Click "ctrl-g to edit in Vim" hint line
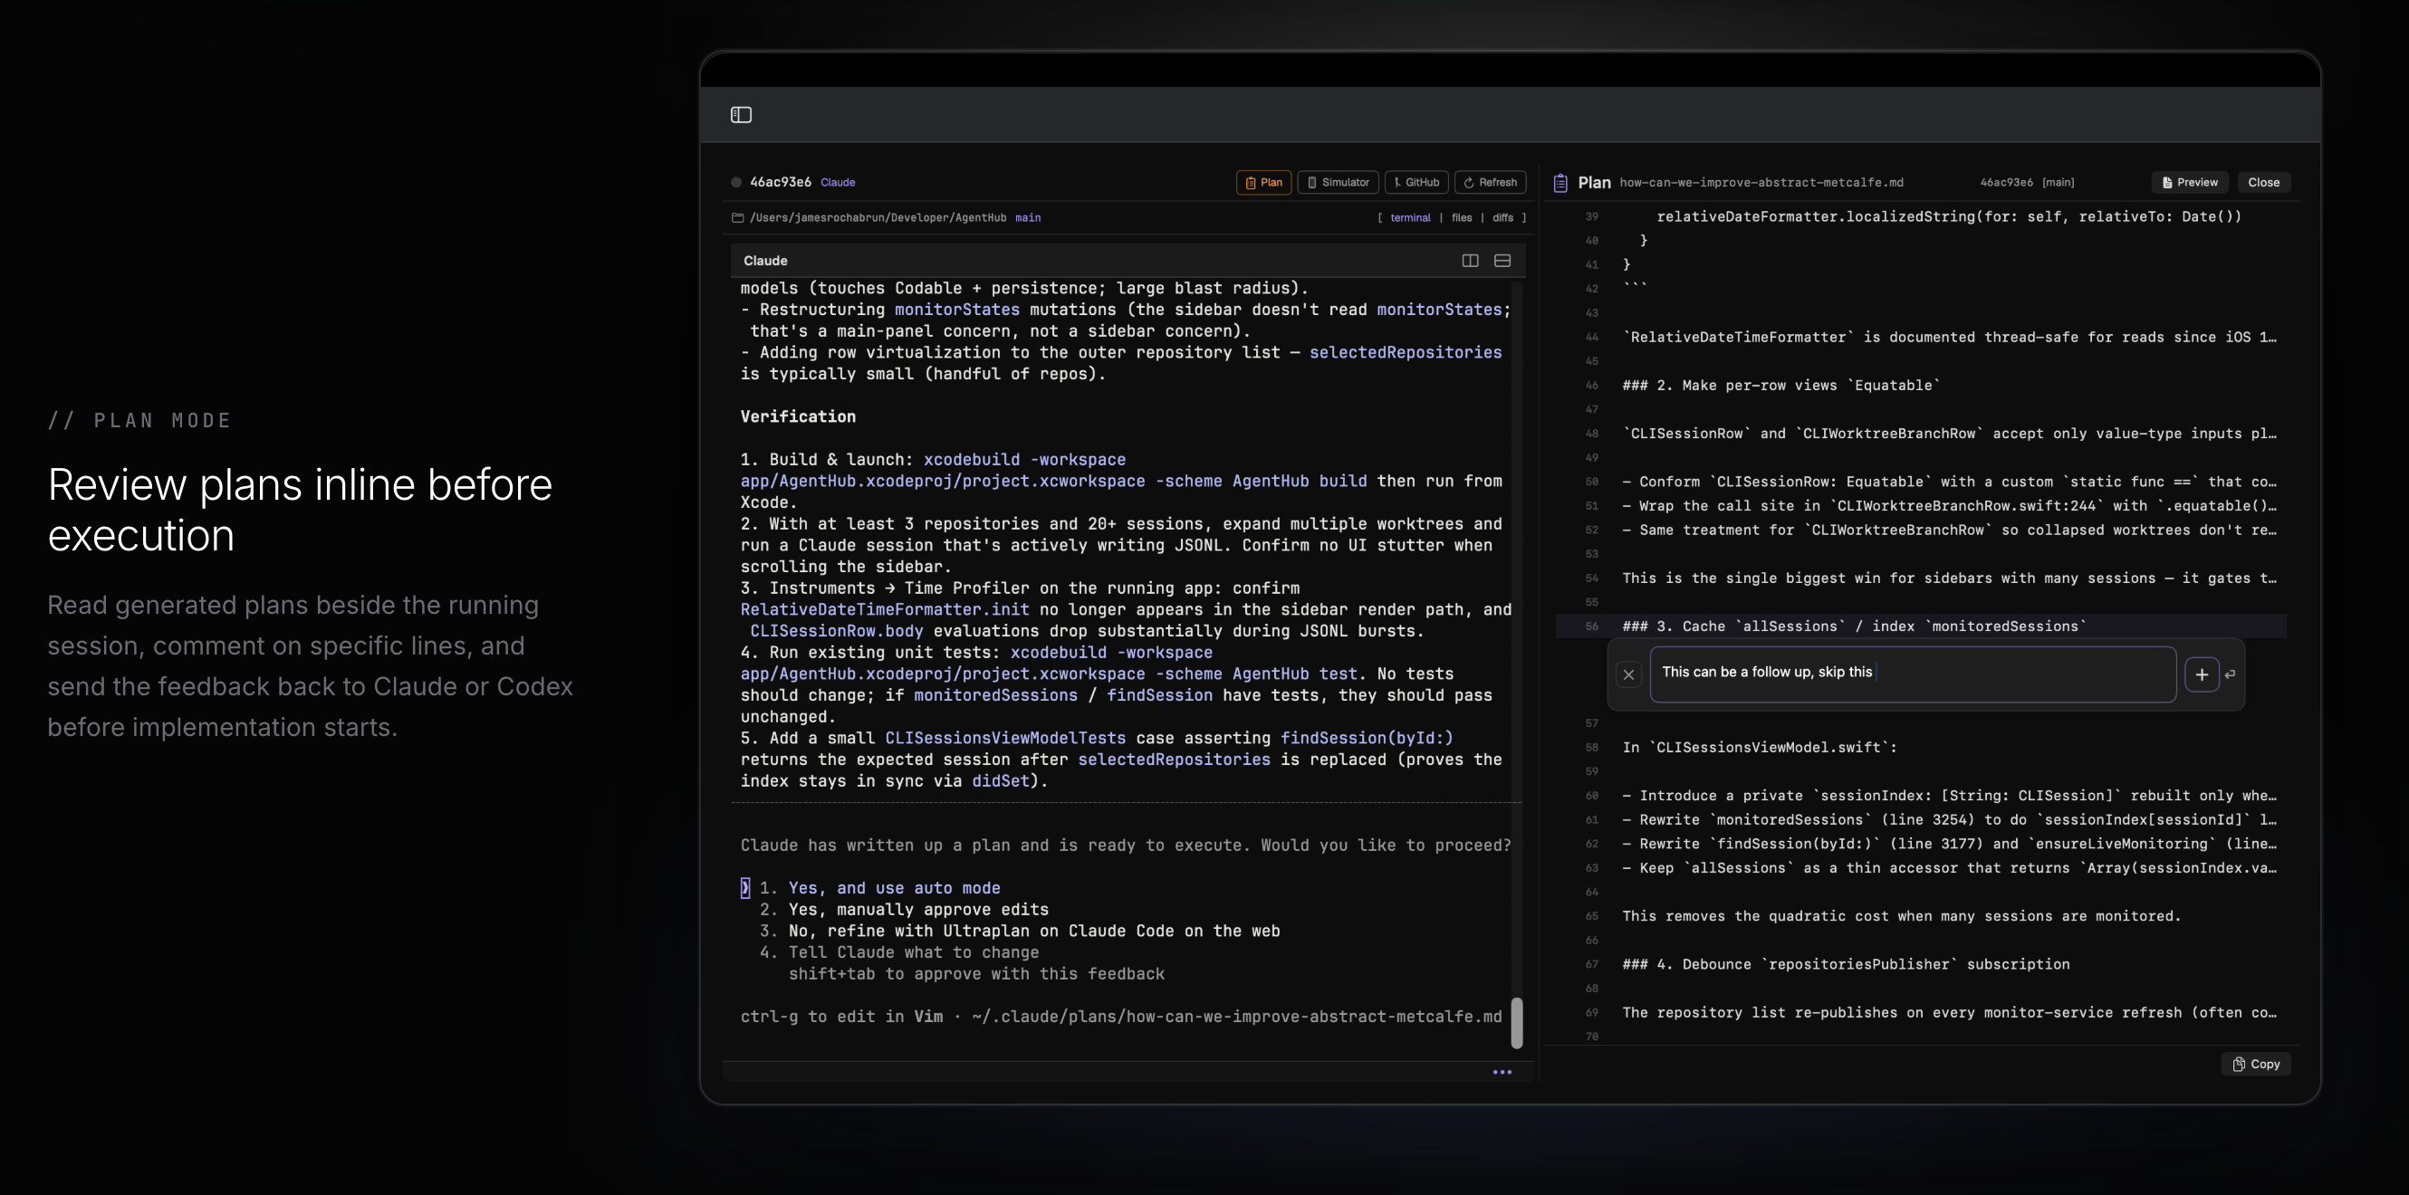This screenshot has height=1195, width=2409. [x=1120, y=1017]
